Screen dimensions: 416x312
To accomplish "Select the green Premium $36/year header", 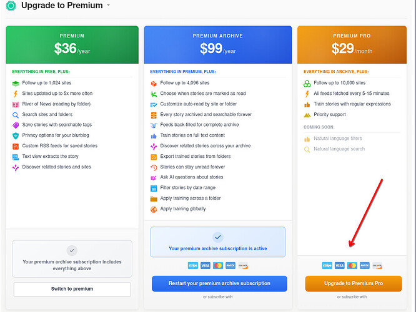I will click(x=72, y=45).
